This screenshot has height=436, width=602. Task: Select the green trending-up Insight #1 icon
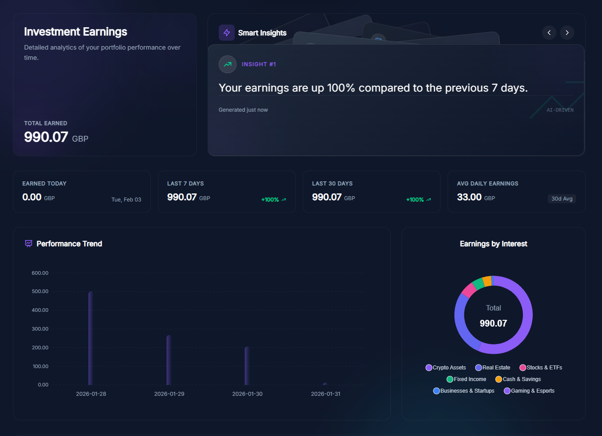click(x=228, y=64)
